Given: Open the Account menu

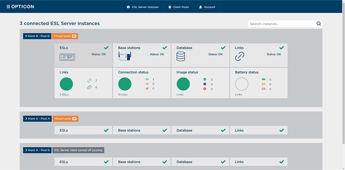Looking at the screenshot, I should click(x=207, y=7).
